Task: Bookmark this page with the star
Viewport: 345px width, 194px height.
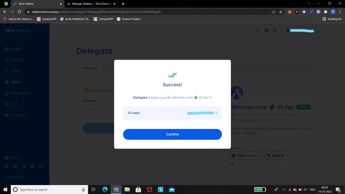Action: tap(281, 12)
